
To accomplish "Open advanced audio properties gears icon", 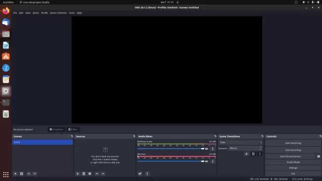I will click(140, 174).
